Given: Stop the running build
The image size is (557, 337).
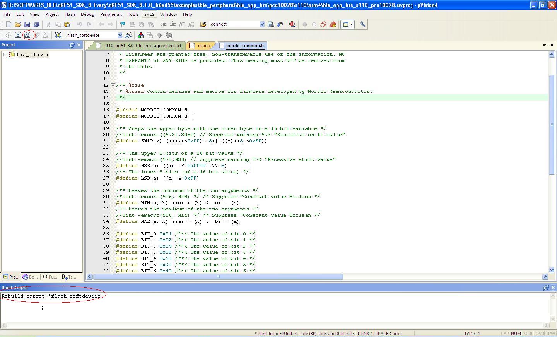Looking at the screenshot, I should (46, 35).
